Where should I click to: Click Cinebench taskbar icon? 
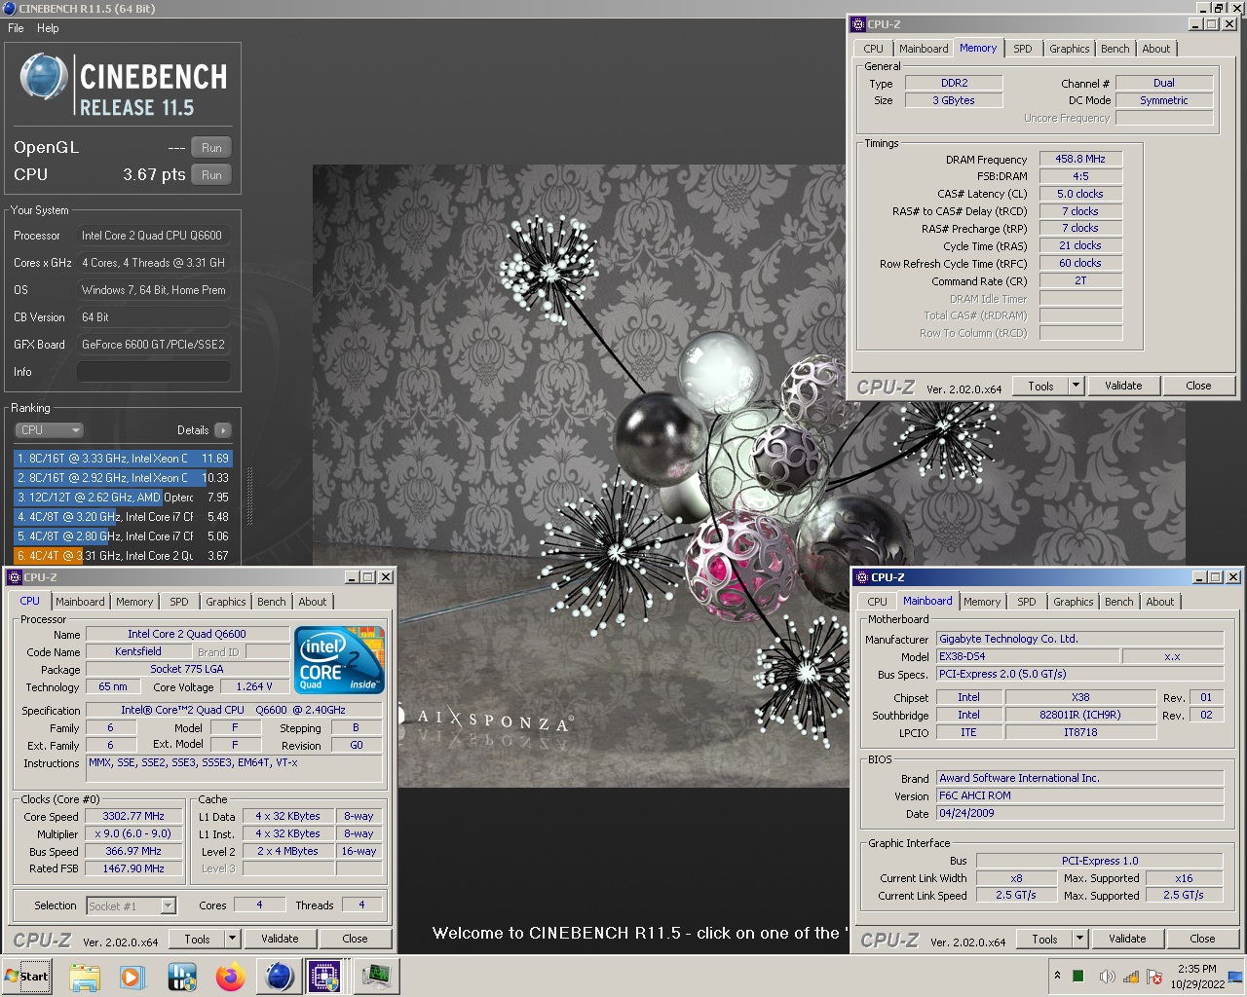[x=280, y=977]
